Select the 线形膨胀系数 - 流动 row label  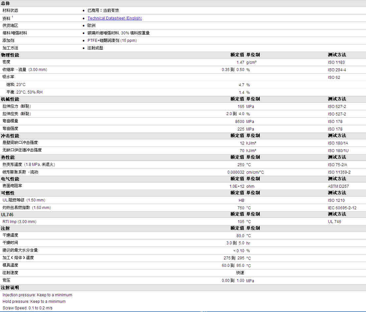tap(20, 172)
